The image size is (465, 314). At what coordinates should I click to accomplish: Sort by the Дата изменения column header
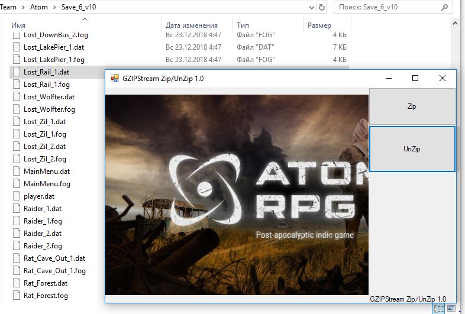pos(191,25)
